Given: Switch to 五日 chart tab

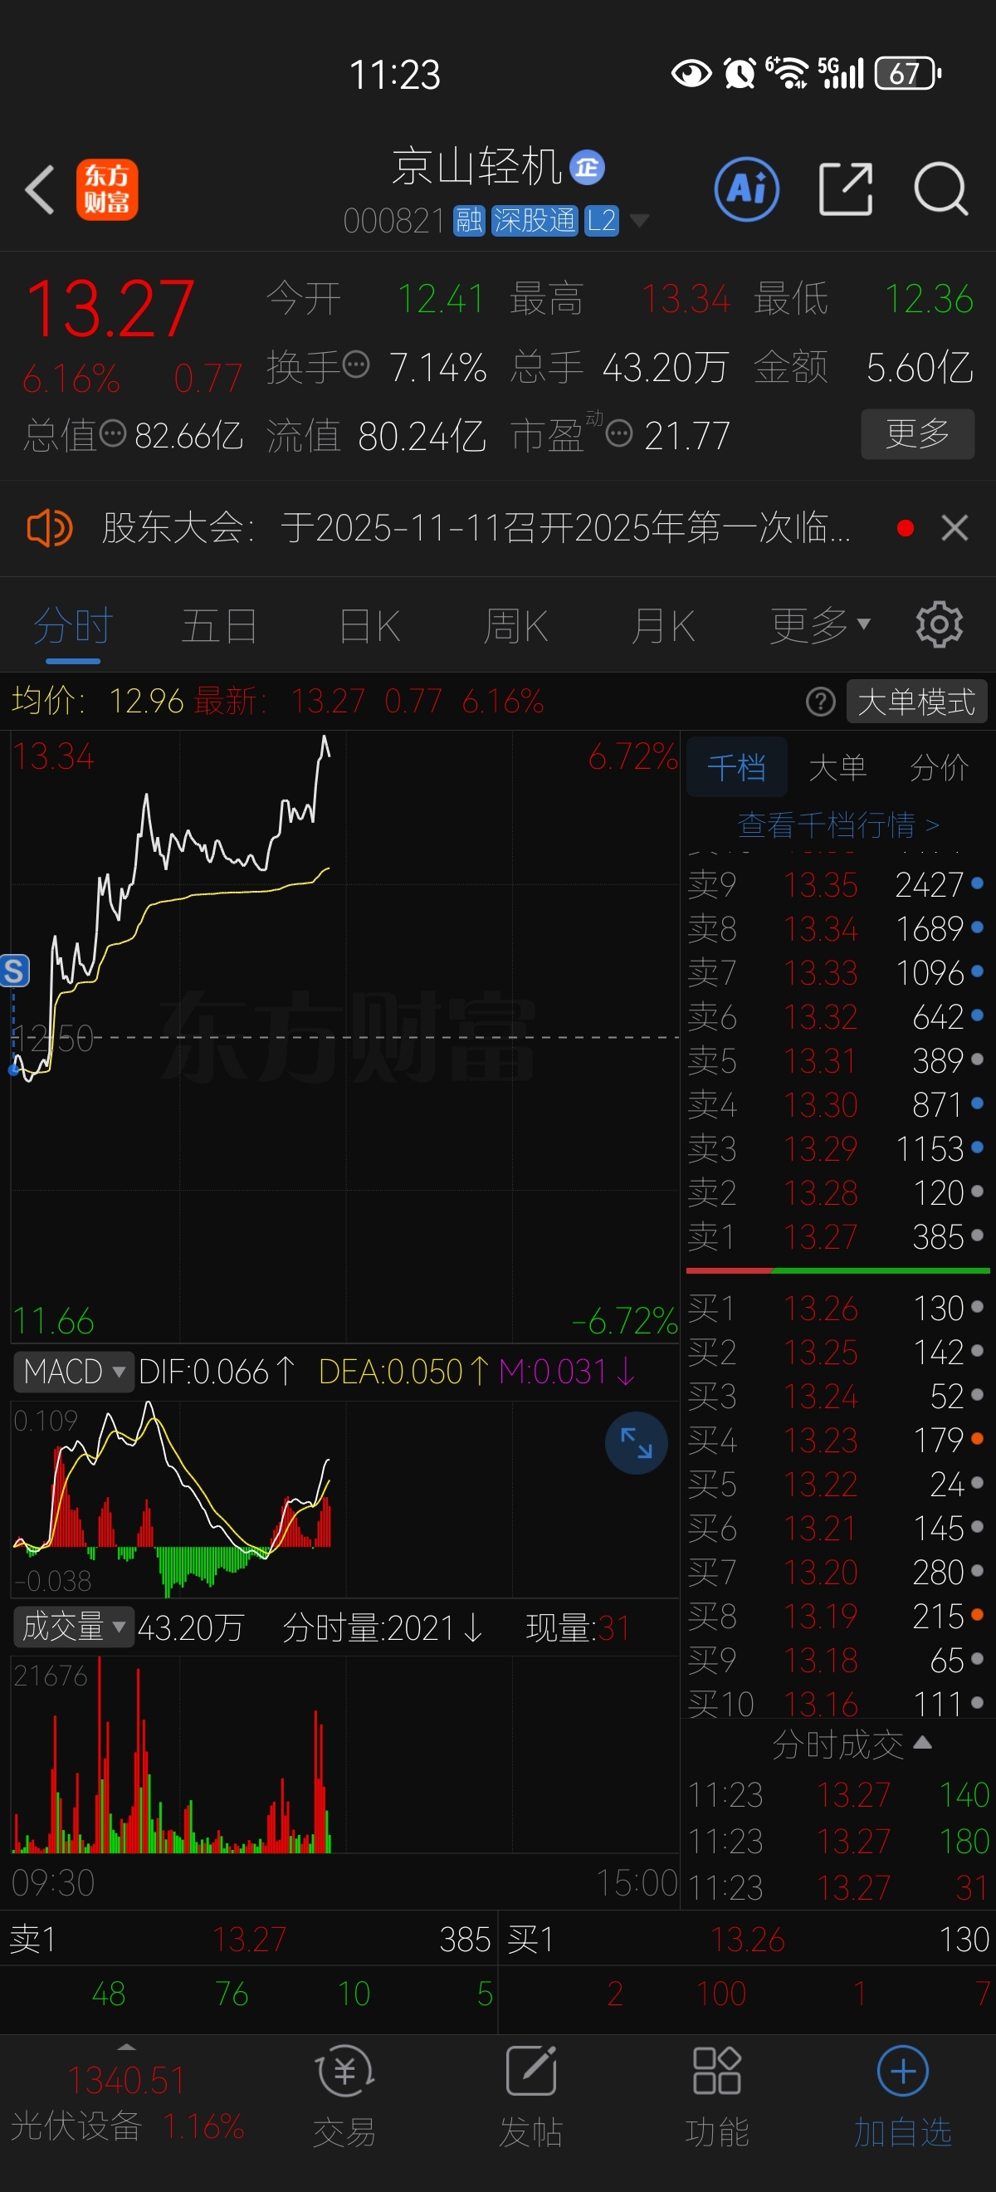Looking at the screenshot, I should [x=219, y=626].
